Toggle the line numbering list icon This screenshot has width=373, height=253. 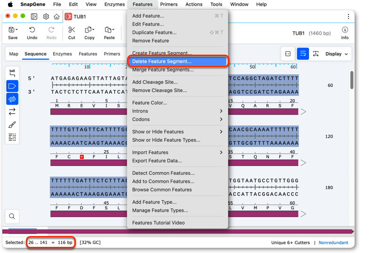[x=12, y=137]
